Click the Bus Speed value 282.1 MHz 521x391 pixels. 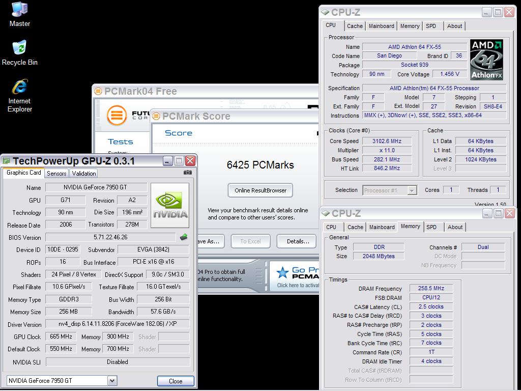coord(387,159)
